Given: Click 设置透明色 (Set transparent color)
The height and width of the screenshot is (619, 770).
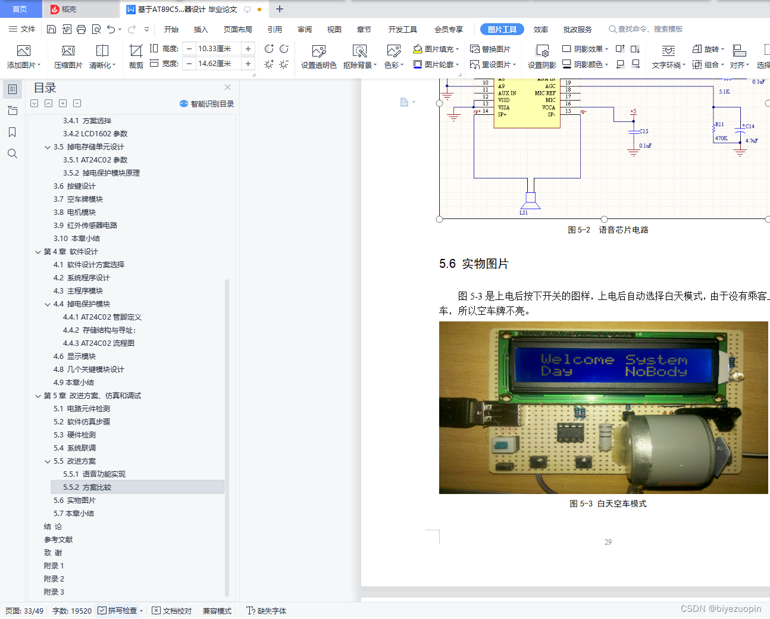Looking at the screenshot, I should (x=319, y=57).
